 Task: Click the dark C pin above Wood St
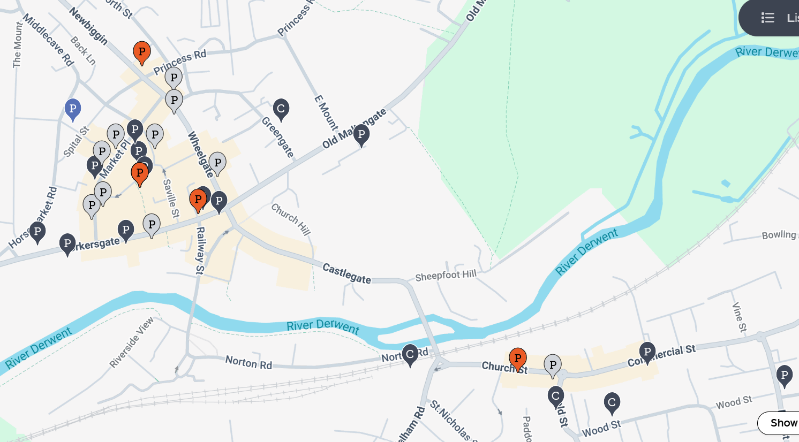point(612,403)
